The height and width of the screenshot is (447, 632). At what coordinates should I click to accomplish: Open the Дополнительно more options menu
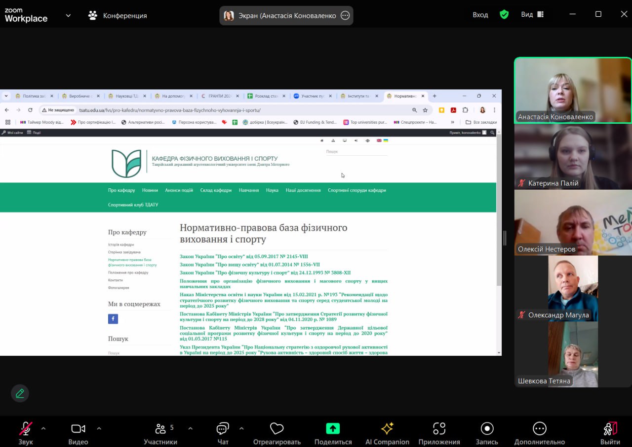tap(539, 429)
